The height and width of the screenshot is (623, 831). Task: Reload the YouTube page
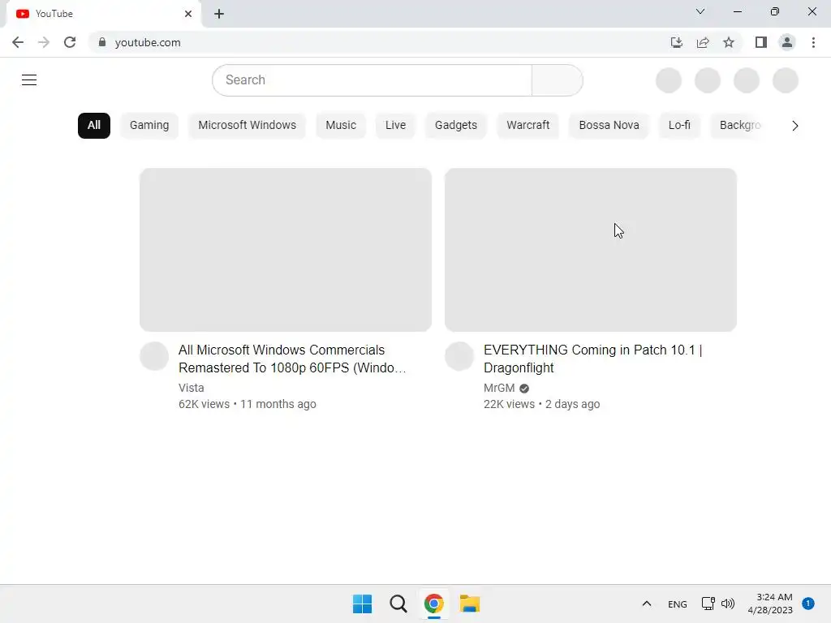coord(70,42)
